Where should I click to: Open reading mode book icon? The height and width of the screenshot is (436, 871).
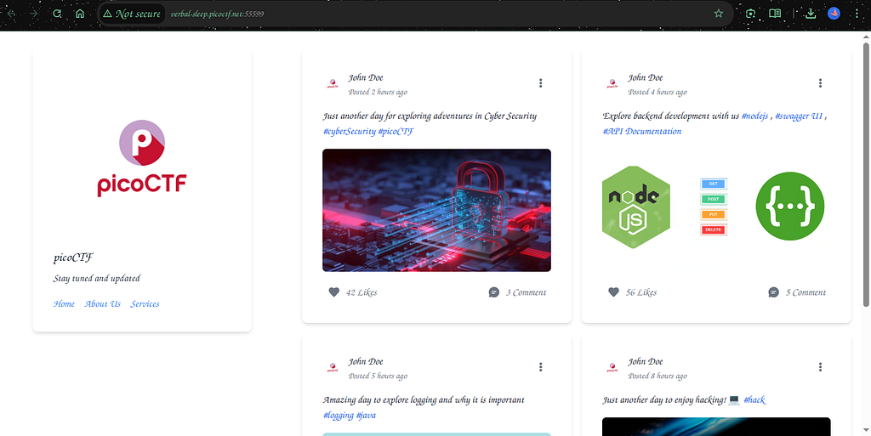[x=775, y=14]
